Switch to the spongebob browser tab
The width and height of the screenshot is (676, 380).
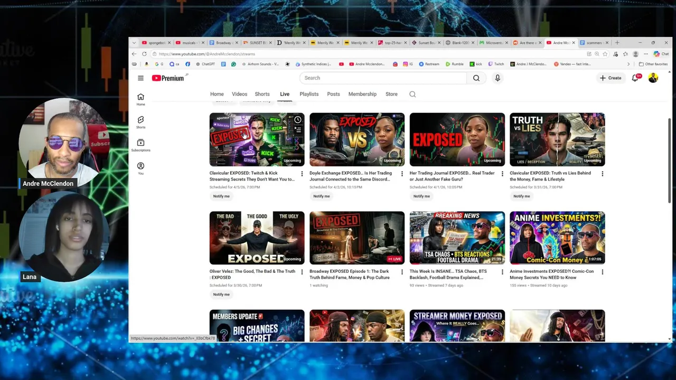[156, 43]
